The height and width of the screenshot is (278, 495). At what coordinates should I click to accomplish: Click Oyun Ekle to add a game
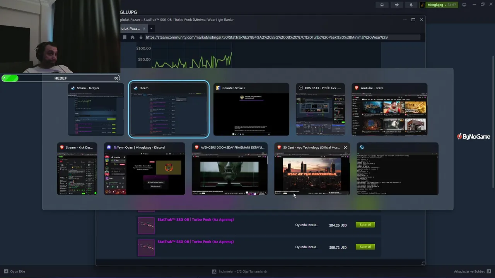coord(15,271)
